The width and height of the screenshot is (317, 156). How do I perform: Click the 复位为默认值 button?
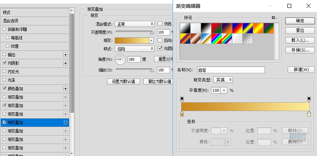coord(158,82)
